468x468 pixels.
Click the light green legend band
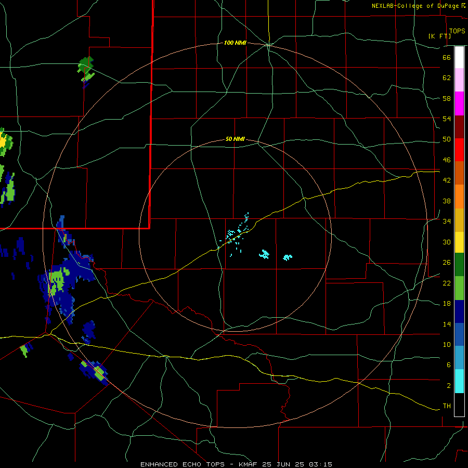(x=459, y=288)
